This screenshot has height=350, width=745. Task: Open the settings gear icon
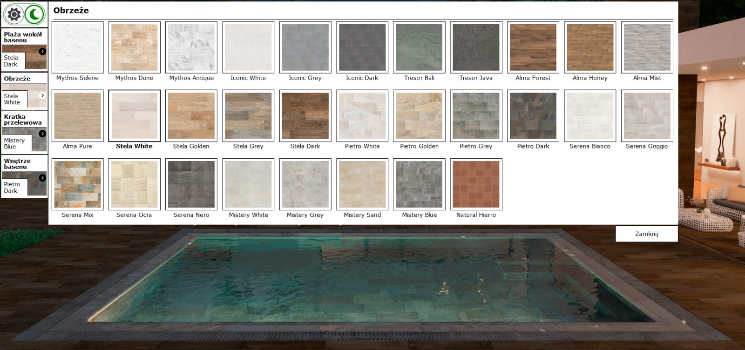tap(14, 14)
